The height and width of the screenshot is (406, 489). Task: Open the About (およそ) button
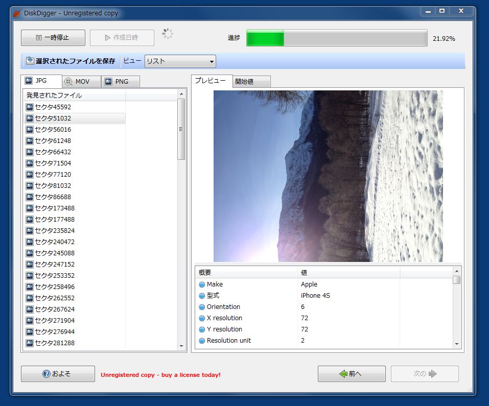click(x=58, y=374)
